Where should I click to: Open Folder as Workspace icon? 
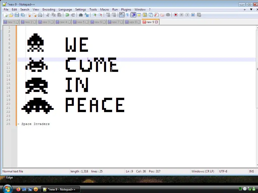point(162,15)
